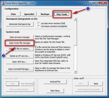
Task: Click 'Trend Micro HijackThis - v2.0.4' title text
Action: (x=20, y=3)
